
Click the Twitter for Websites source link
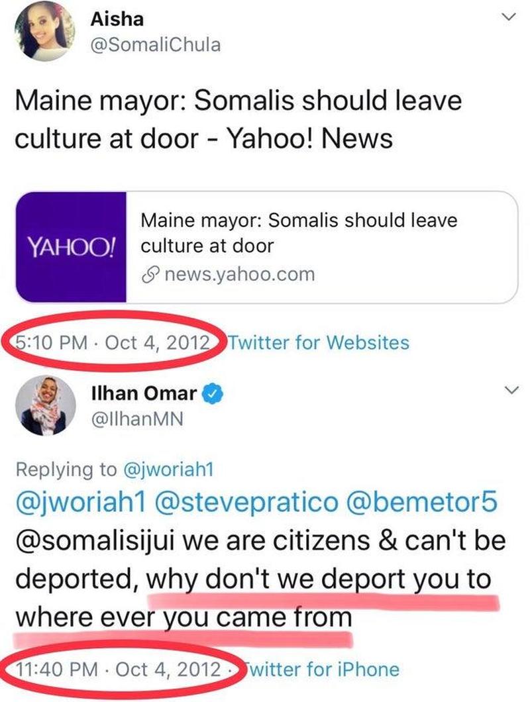point(319,342)
